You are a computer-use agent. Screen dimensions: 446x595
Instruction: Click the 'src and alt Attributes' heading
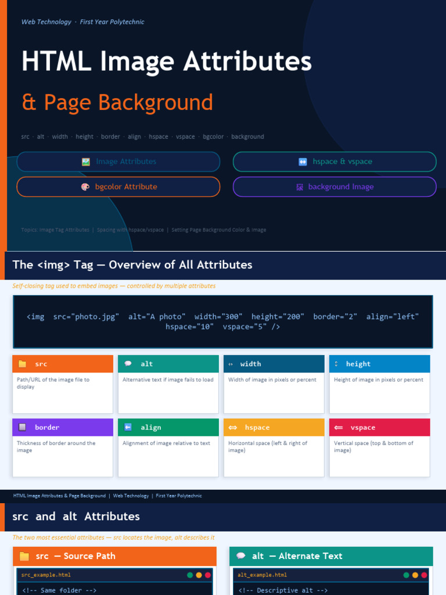[x=76, y=517]
